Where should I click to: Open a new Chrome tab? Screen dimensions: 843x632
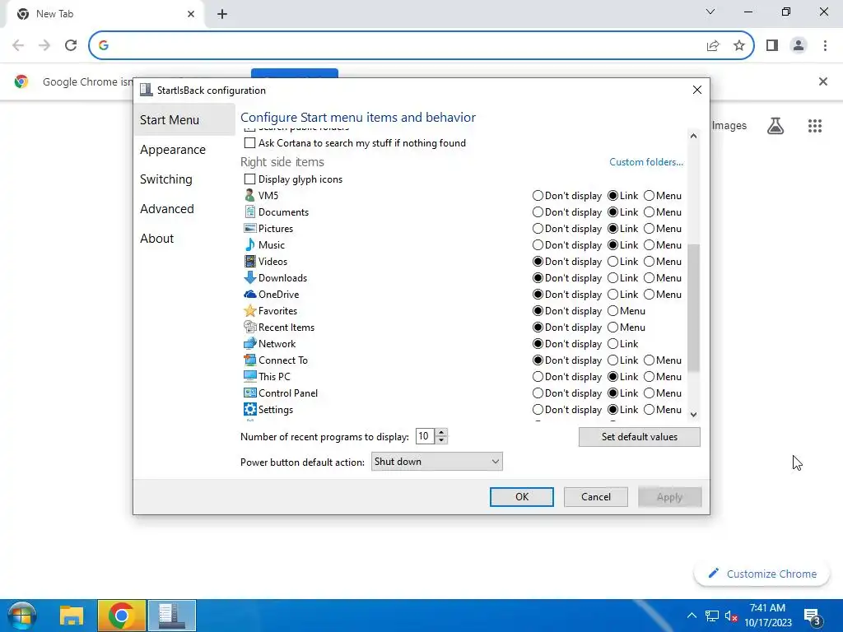[222, 14]
